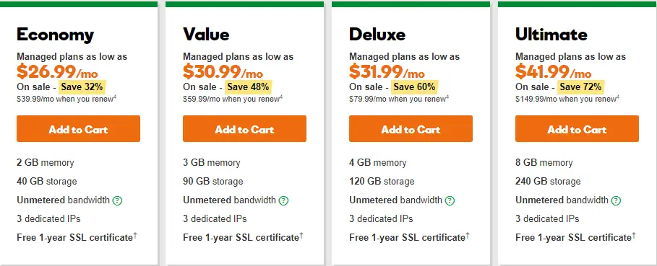Open Value plan bandwidth help icon
The image size is (657, 266).
tap(283, 200)
